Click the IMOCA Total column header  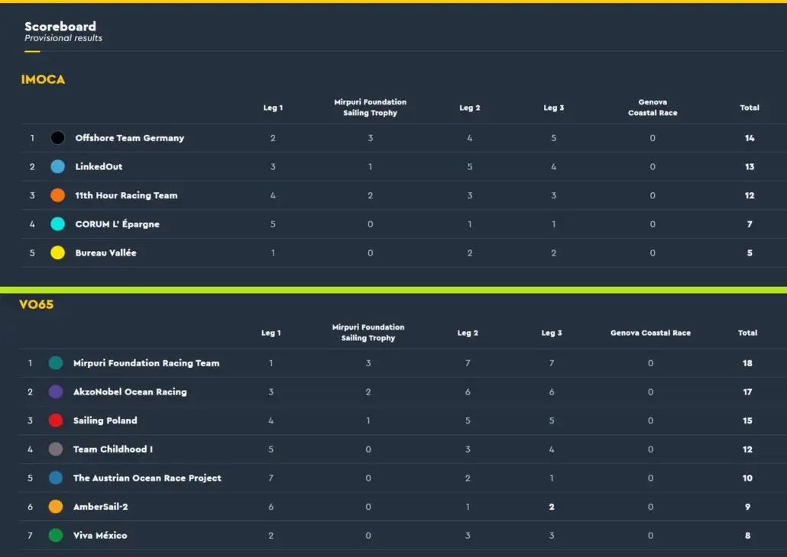[750, 108]
